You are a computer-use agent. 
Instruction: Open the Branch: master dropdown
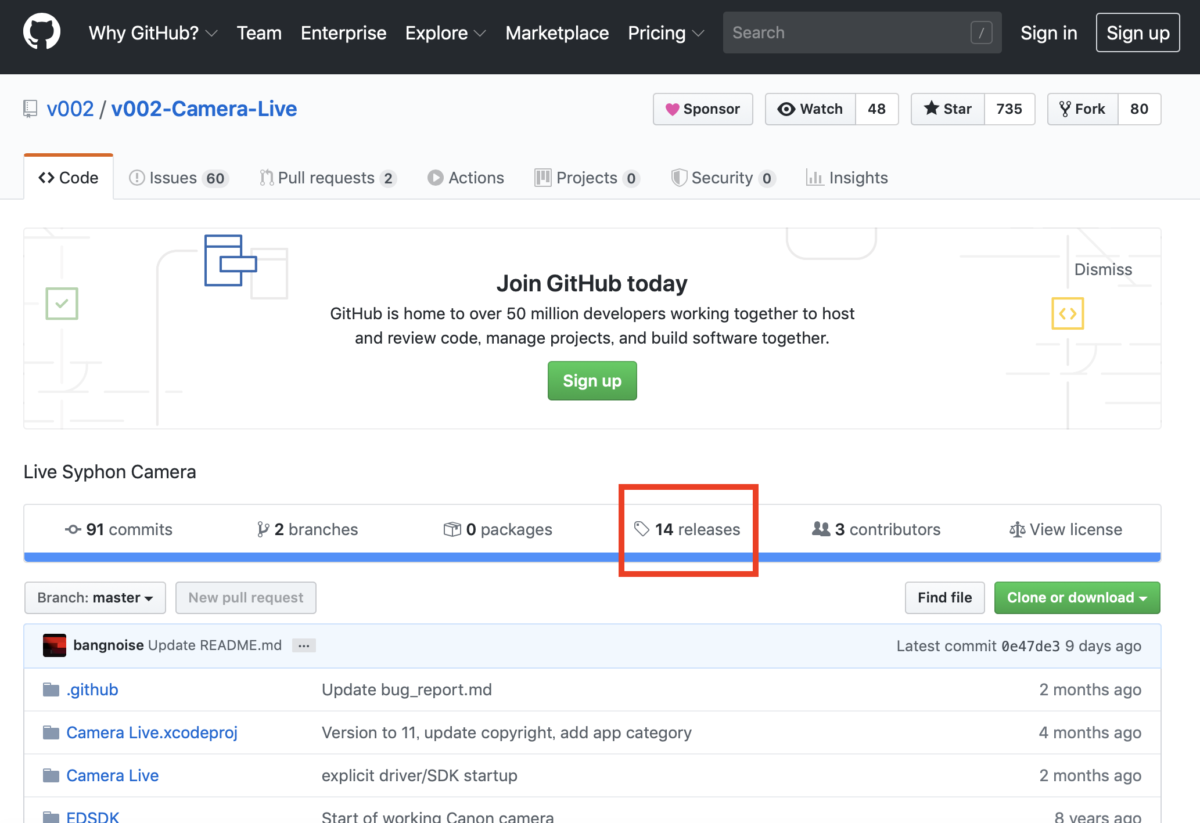(x=95, y=598)
